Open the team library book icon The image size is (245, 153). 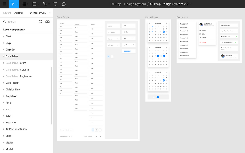coord(47,21)
